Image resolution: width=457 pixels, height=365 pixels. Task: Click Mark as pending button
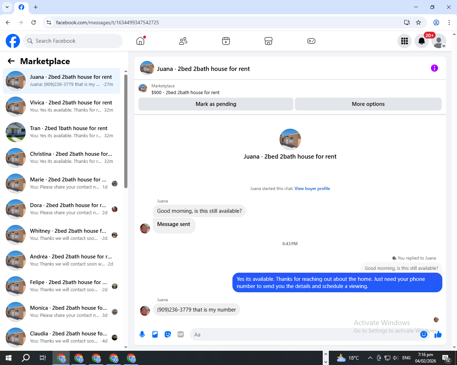pyautogui.click(x=216, y=104)
